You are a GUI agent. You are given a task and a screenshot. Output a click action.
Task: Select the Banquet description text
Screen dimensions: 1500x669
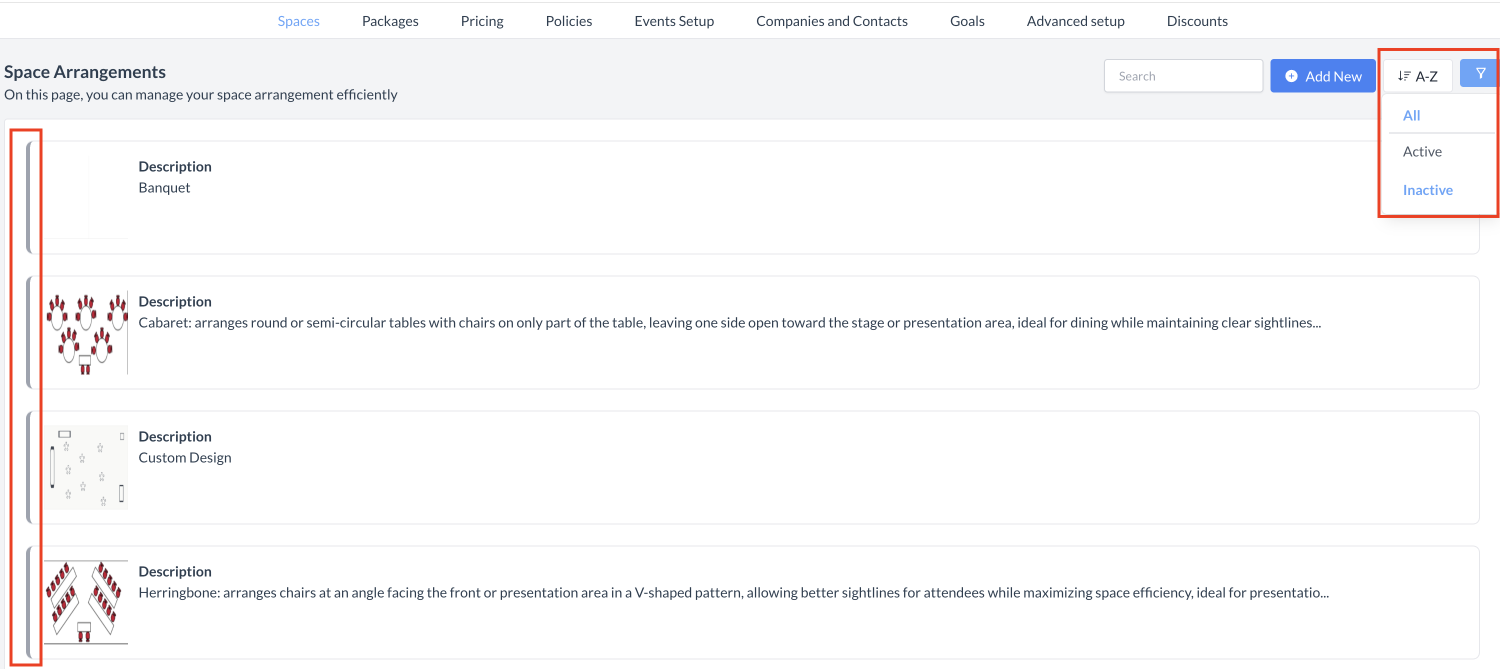(164, 187)
